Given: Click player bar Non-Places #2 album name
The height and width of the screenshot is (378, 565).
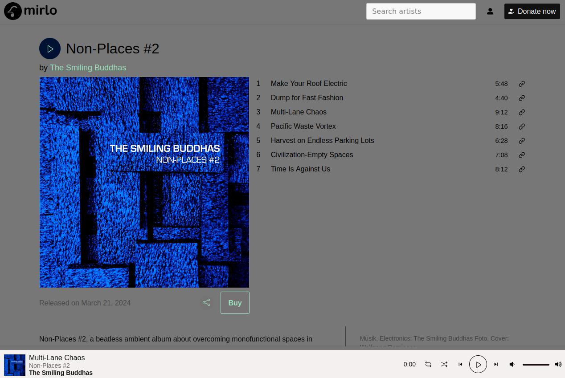Looking at the screenshot, I should point(49,366).
